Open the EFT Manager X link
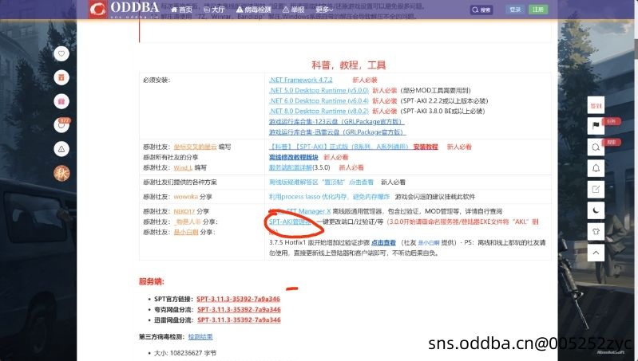 tap(300, 211)
